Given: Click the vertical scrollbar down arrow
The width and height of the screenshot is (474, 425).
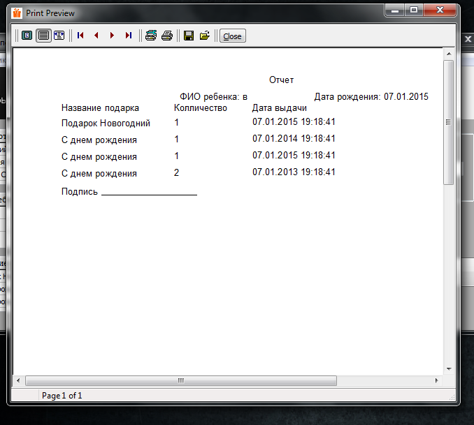Looking at the screenshot, I should pos(449,369).
